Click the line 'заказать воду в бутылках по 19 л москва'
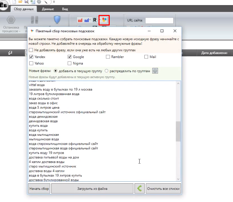 (x=60, y=89)
